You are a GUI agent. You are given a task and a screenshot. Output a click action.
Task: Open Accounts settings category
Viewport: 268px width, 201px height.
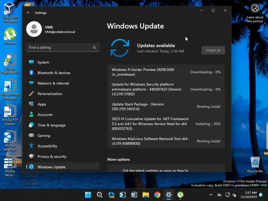(63, 115)
